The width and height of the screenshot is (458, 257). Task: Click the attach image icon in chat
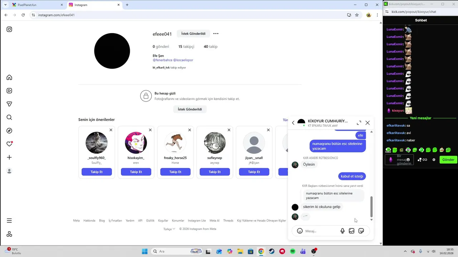coord(352,231)
